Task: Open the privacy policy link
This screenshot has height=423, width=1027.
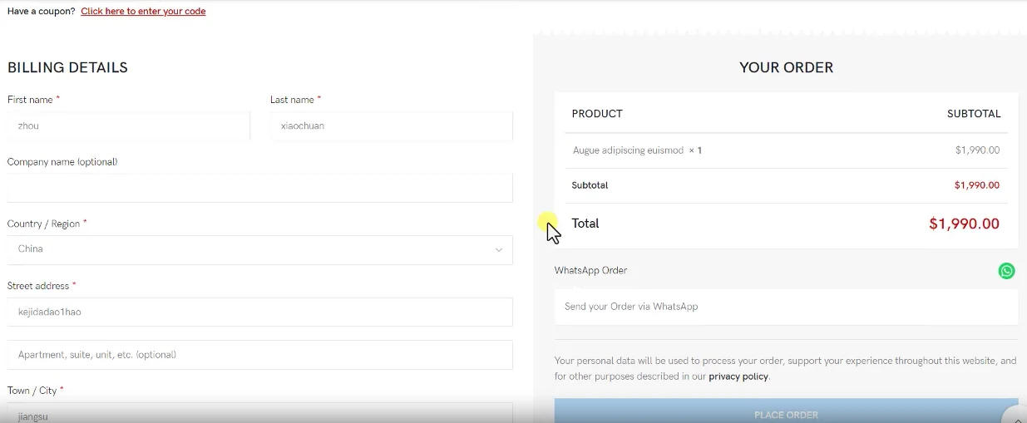Action: 738,376
